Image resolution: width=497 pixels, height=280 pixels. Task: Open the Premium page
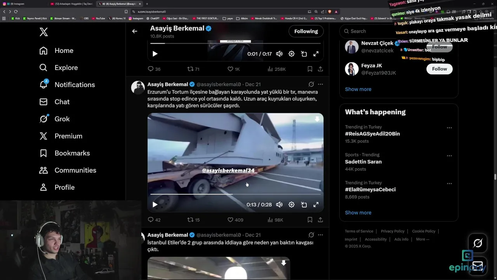pos(61,136)
